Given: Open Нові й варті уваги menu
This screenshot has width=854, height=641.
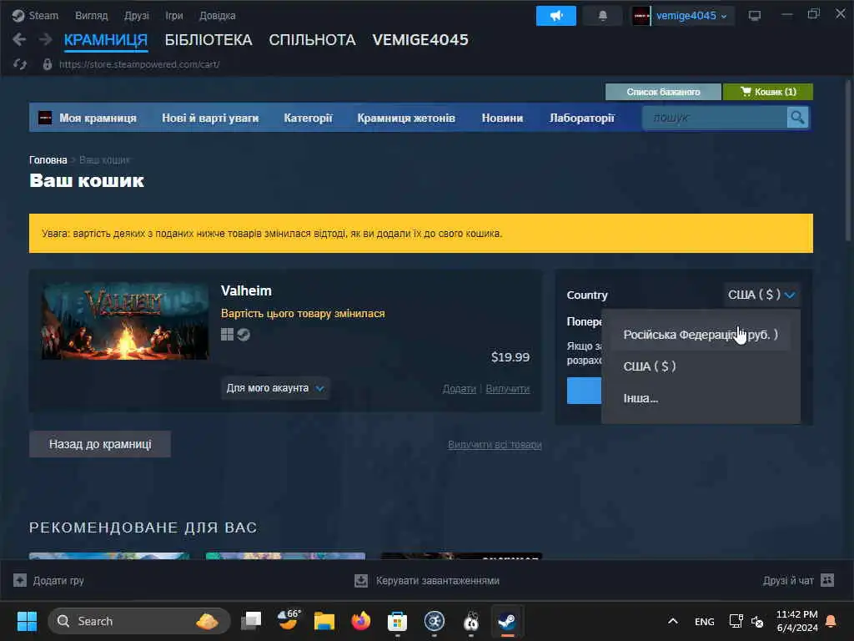Looking at the screenshot, I should (x=210, y=118).
